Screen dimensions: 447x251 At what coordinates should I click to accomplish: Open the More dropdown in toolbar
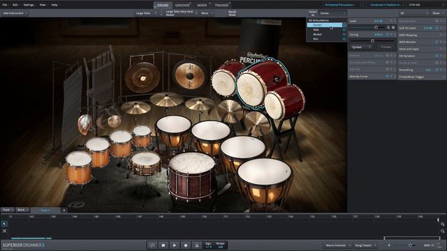coord(207,13)
